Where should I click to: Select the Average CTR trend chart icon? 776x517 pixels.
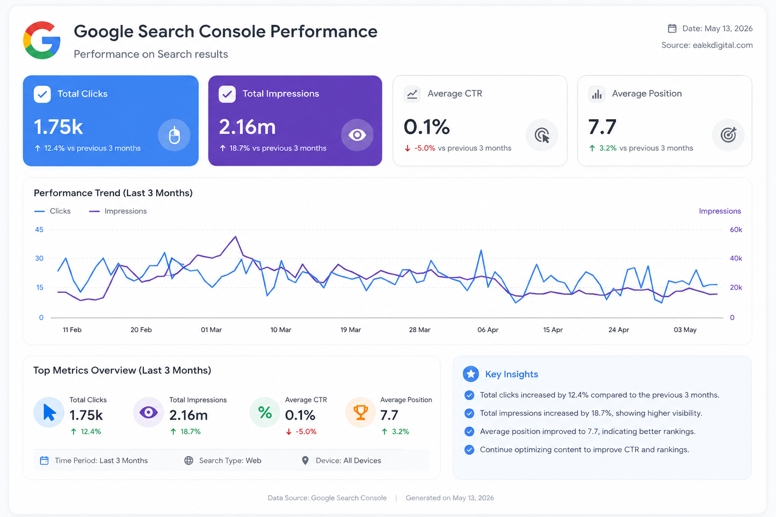click(x=412, y=94)
